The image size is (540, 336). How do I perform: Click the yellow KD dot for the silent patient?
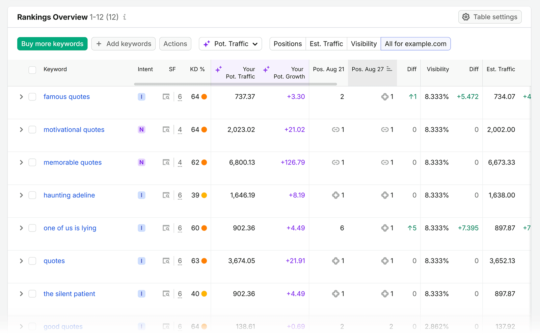click(x=204, y=294)
